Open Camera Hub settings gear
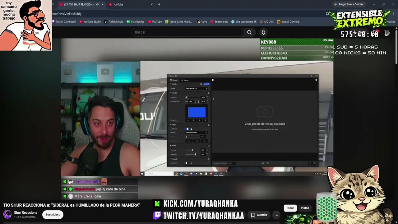This screenshot has height=224, width=398. (316, 80)
